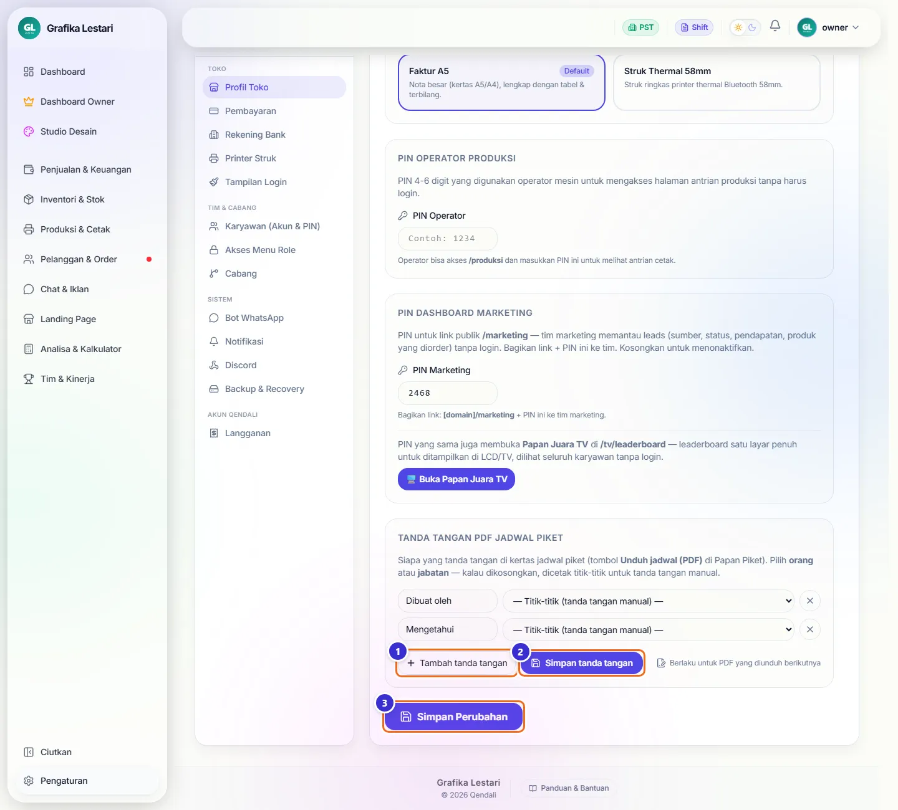The width and height of the screenshot is (898, 810).
Task: Click Simpan tanda tangan button
Action: click(582, 663)
